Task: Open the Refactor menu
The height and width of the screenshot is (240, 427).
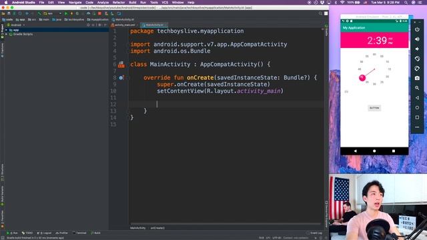Action: (x=119, y=2)
